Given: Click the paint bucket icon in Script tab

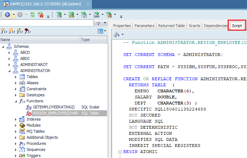Looking at the screenshot, I should (x=116, y=35).
